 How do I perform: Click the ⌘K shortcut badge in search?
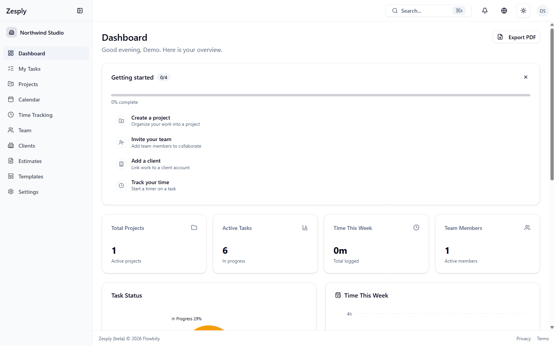(459, 11)
